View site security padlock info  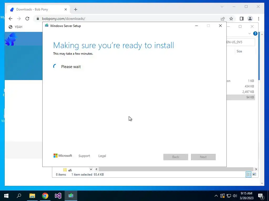38,19
